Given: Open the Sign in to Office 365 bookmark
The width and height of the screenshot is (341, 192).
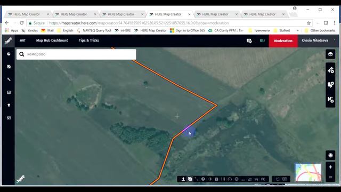Looking at the screenshot, I should coord(188,30).
